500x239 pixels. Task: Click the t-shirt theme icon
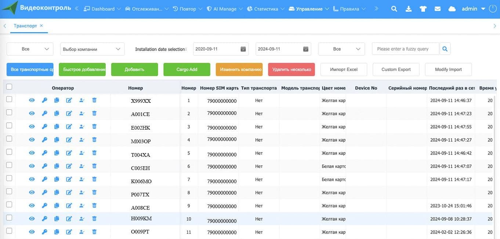coord(423,9)
